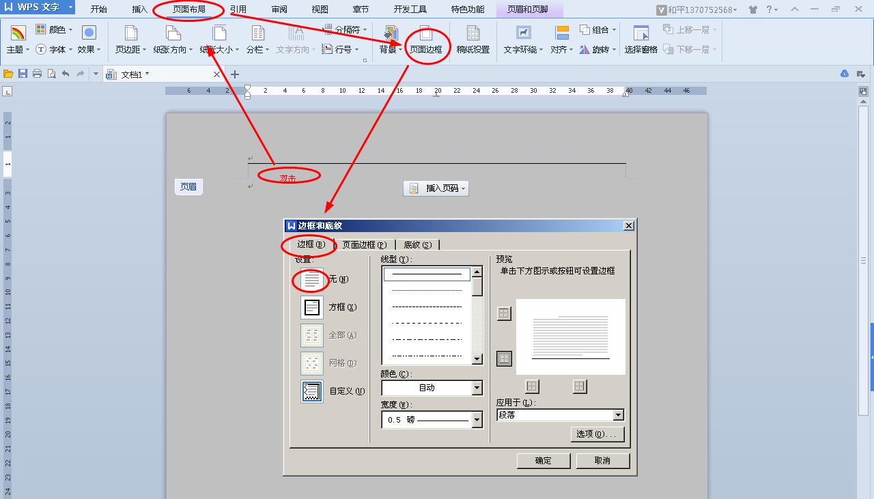Image resolution: width=874 pixels, height=499 pixels.
Task: Open 稿纸设置 manuscript paper settings
Action: (x=473, y=40)
